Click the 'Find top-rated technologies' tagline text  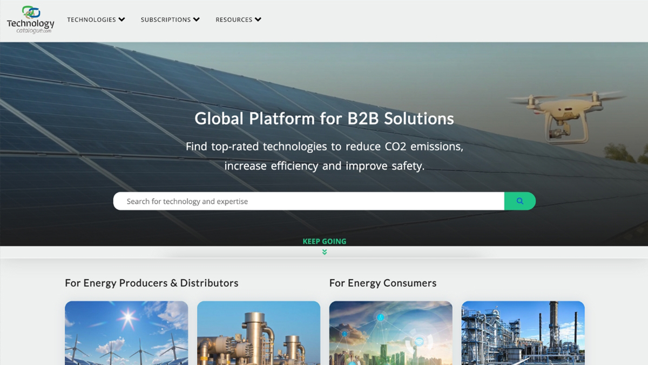pos(325,156)
